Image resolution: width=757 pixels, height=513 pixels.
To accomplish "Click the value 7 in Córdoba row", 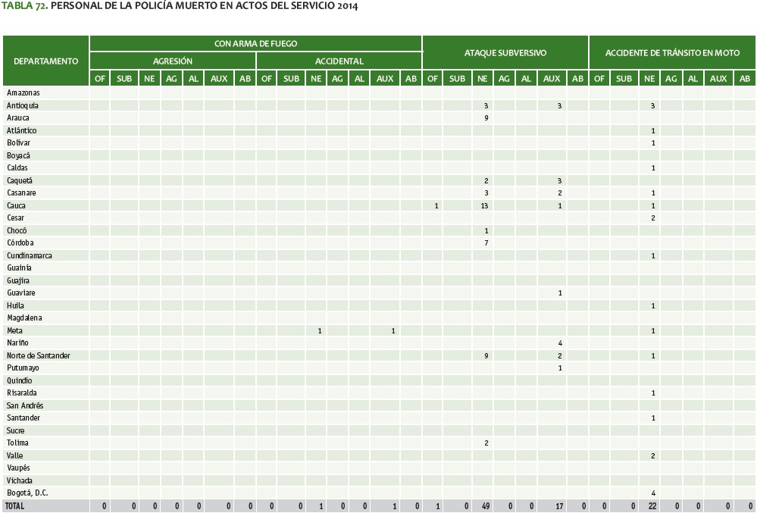I will (x=486, y=243).
